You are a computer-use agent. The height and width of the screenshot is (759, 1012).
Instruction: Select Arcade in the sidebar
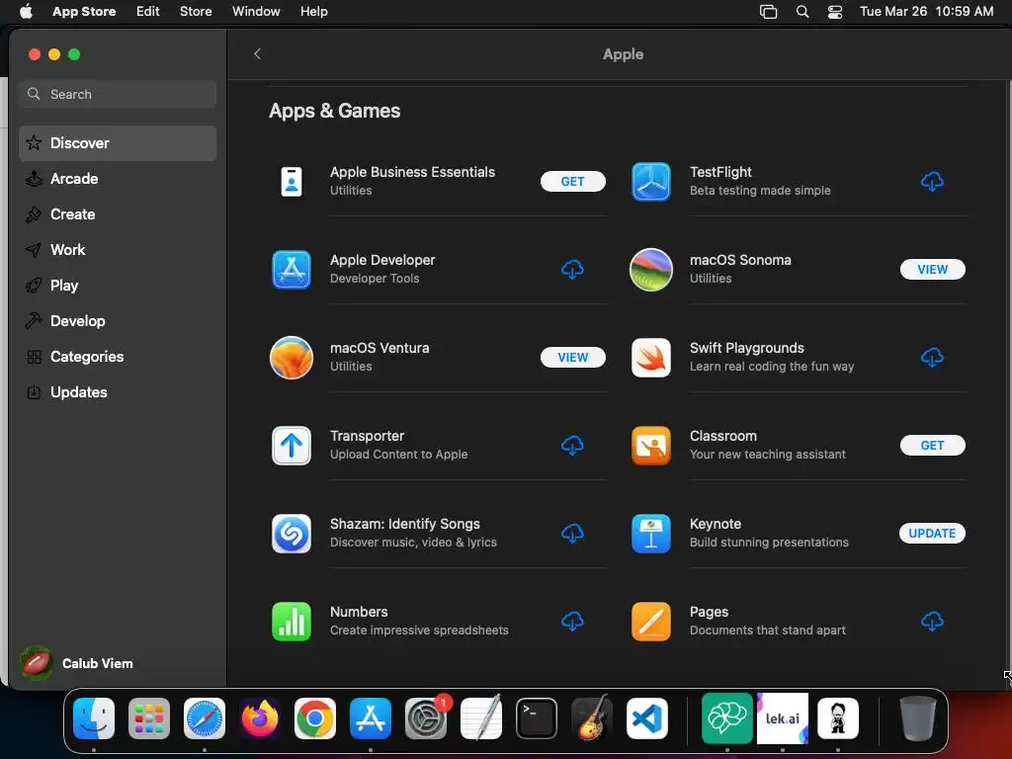[x=118, y=178]
